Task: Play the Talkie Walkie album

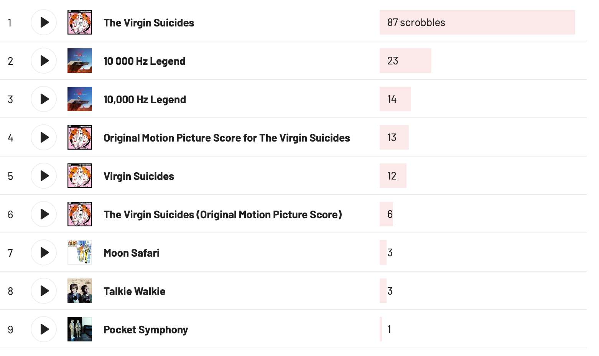Action: pyautogui.click(x=44, y=291)
